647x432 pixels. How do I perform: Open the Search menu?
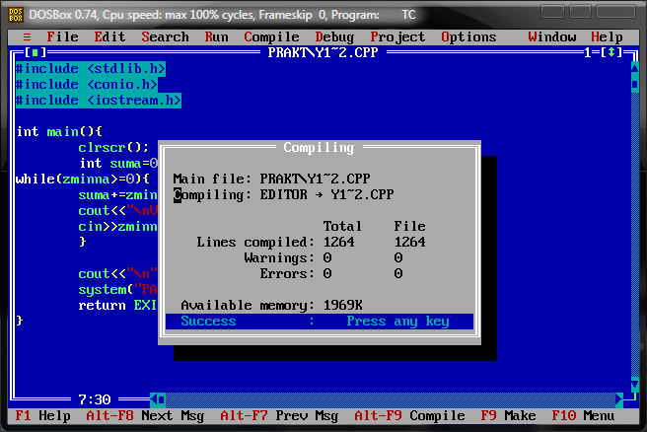click(x=165, y=37)
